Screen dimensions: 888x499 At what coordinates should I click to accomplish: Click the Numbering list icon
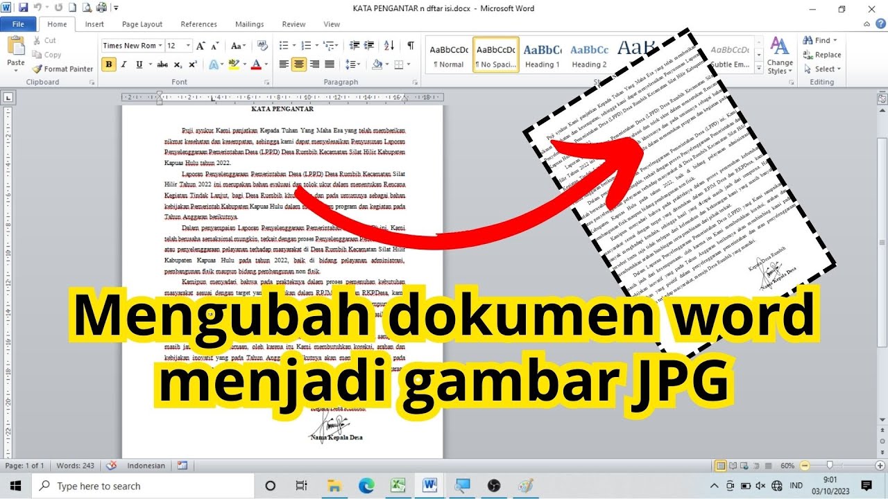click(x=306, y=46)
